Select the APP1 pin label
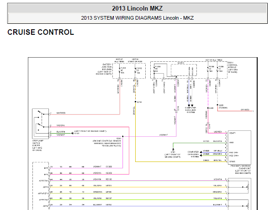 pos(45,187)
